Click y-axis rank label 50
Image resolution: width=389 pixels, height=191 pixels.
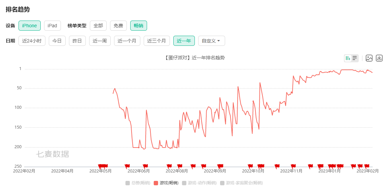[20, 88]
